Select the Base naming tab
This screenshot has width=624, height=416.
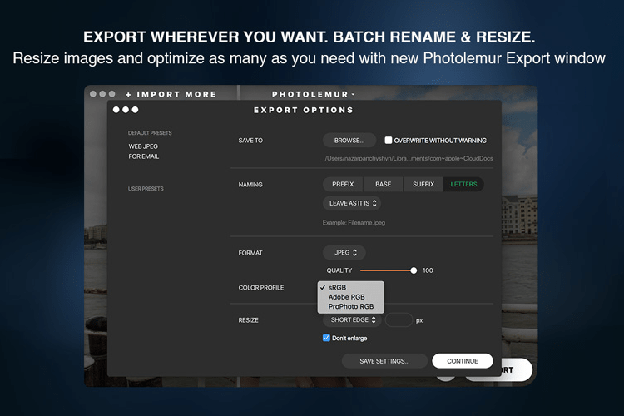point(383,185)
